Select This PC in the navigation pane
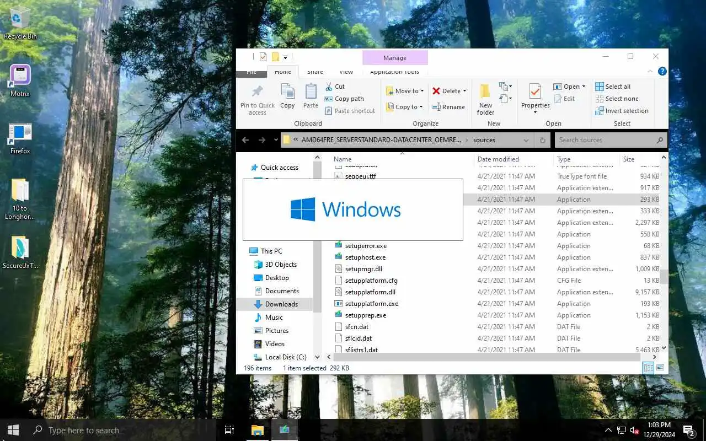The width and height of the screenshot is (706, 441). 271,251
